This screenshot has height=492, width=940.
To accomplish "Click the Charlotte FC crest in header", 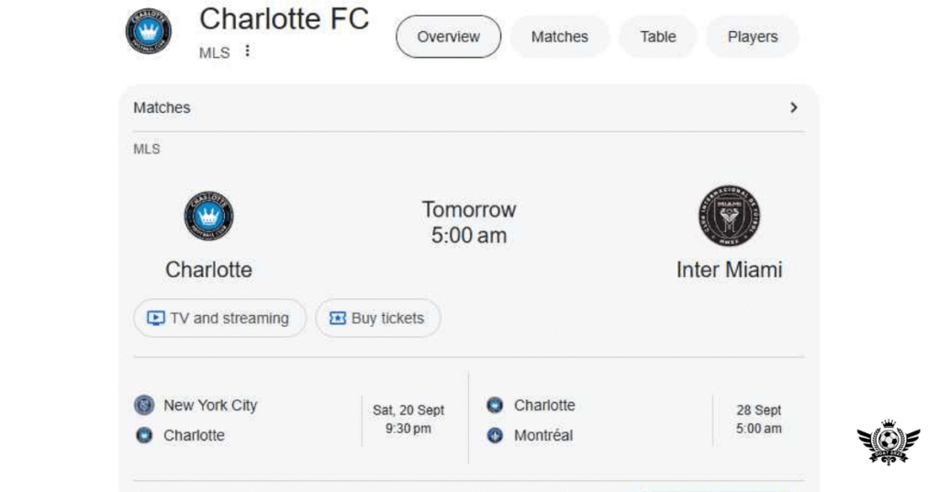I will click(x=149, y=30).
